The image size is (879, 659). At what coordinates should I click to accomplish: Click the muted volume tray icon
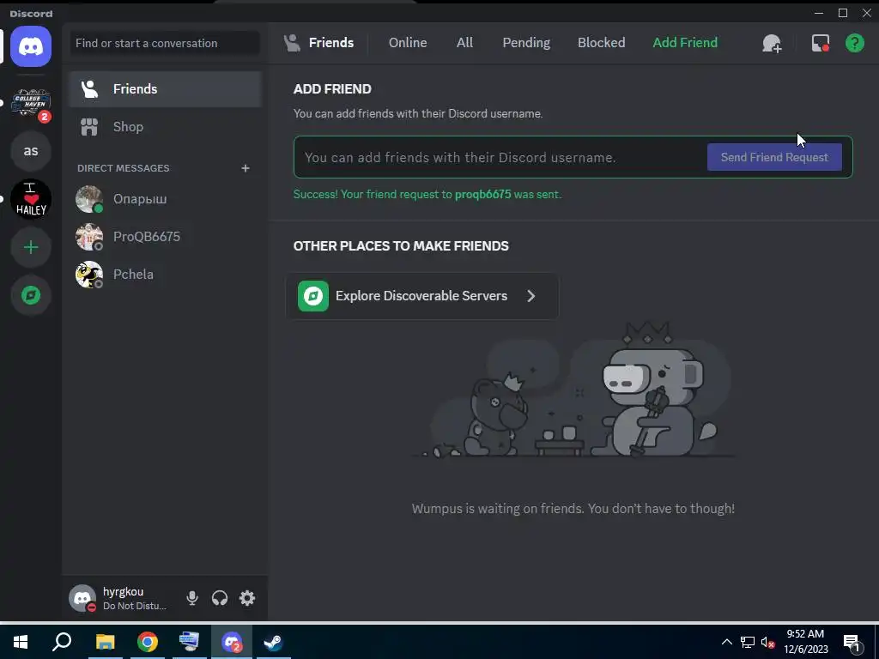[768, 642]
